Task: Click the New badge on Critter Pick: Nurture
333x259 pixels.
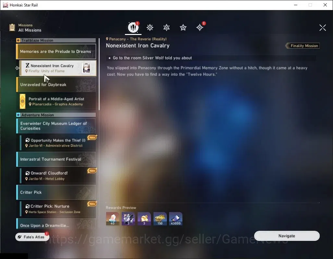Action: 92,204
